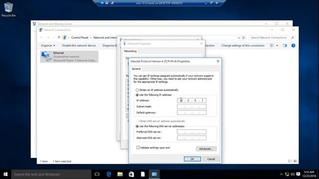Select the General tab in IPv4 Properties
This screenshot has height=179, width=319.
[136, 69]
